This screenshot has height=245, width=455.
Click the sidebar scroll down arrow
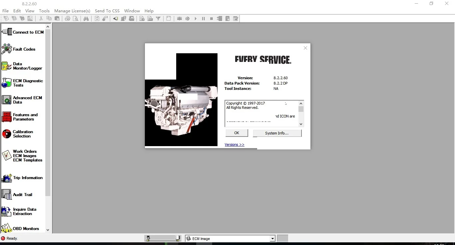tap(48, 230)
